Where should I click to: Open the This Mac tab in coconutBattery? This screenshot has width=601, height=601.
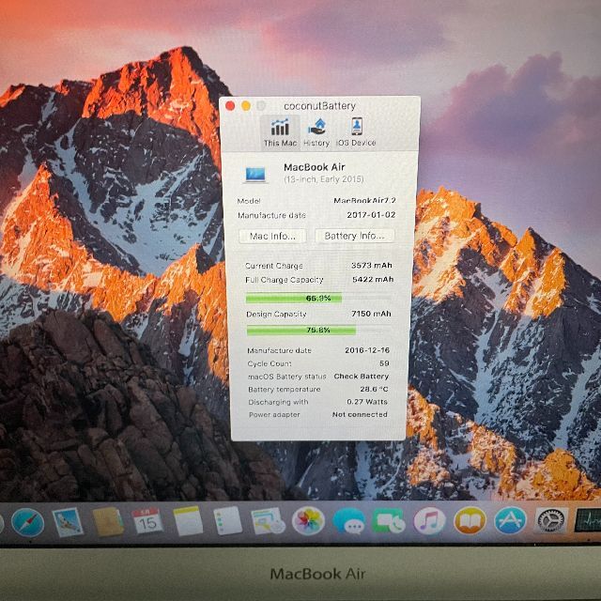(280, 132)
